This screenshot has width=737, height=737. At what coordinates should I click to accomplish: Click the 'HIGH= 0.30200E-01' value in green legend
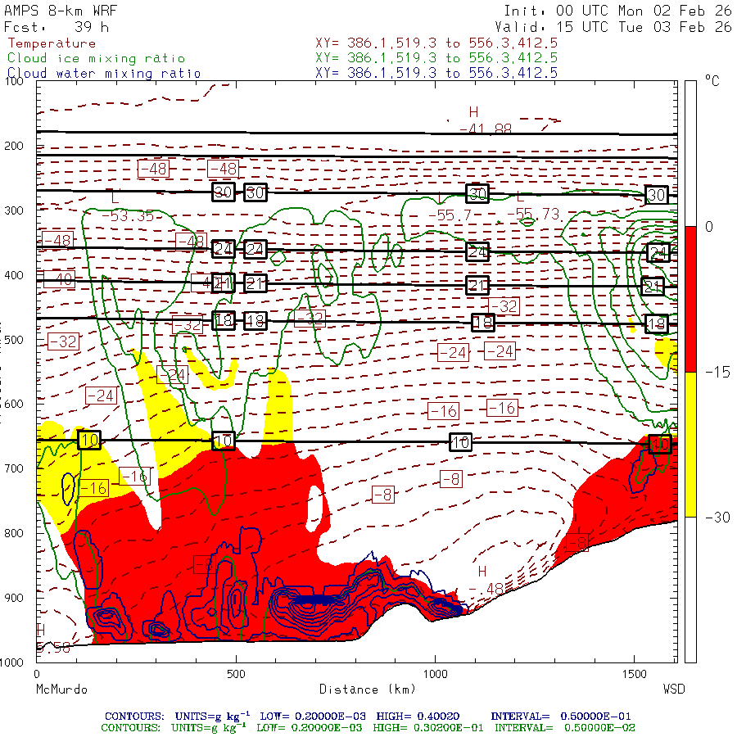point(428,728)
